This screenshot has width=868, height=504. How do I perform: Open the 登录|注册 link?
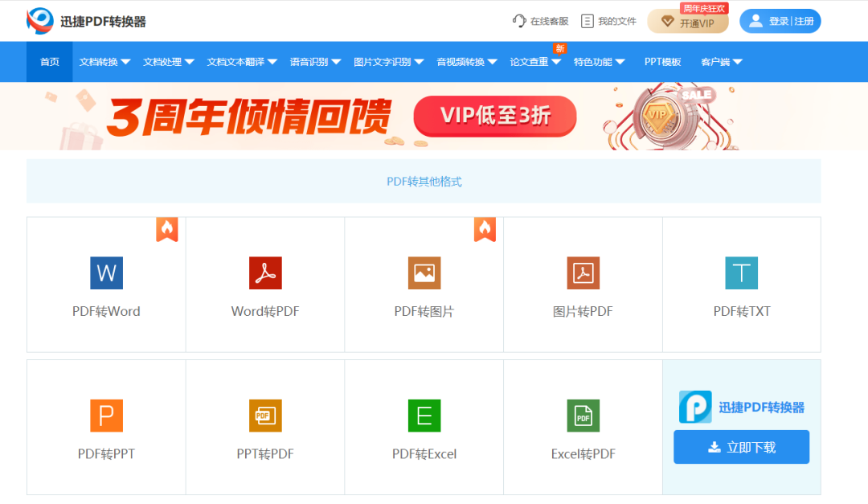click(x=780, y=21)
